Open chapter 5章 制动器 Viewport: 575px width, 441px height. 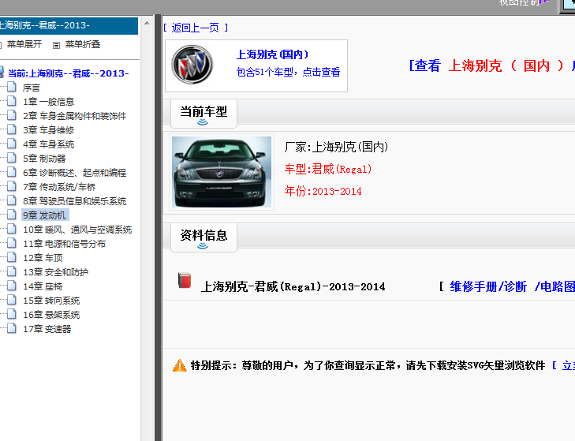[44, 159]
